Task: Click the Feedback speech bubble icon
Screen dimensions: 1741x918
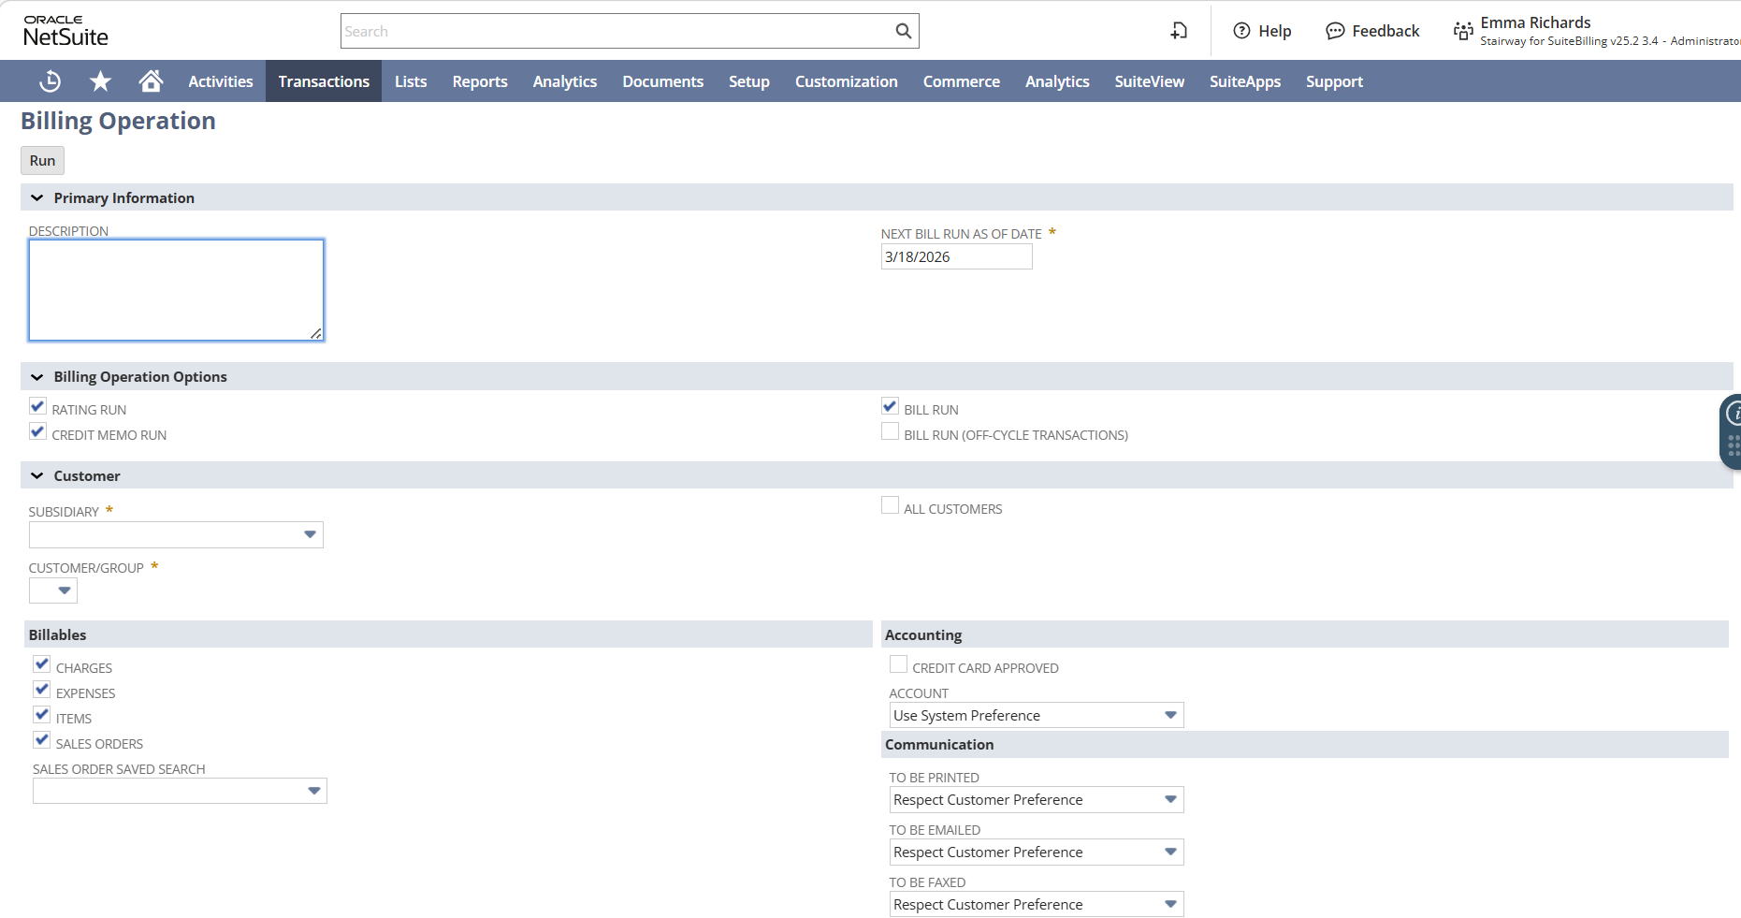Action: 1335,31
